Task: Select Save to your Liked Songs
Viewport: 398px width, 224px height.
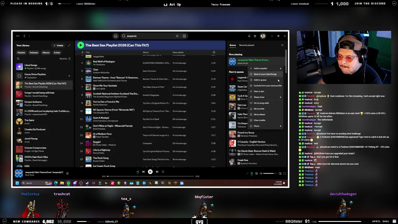Action: (266, 74)
